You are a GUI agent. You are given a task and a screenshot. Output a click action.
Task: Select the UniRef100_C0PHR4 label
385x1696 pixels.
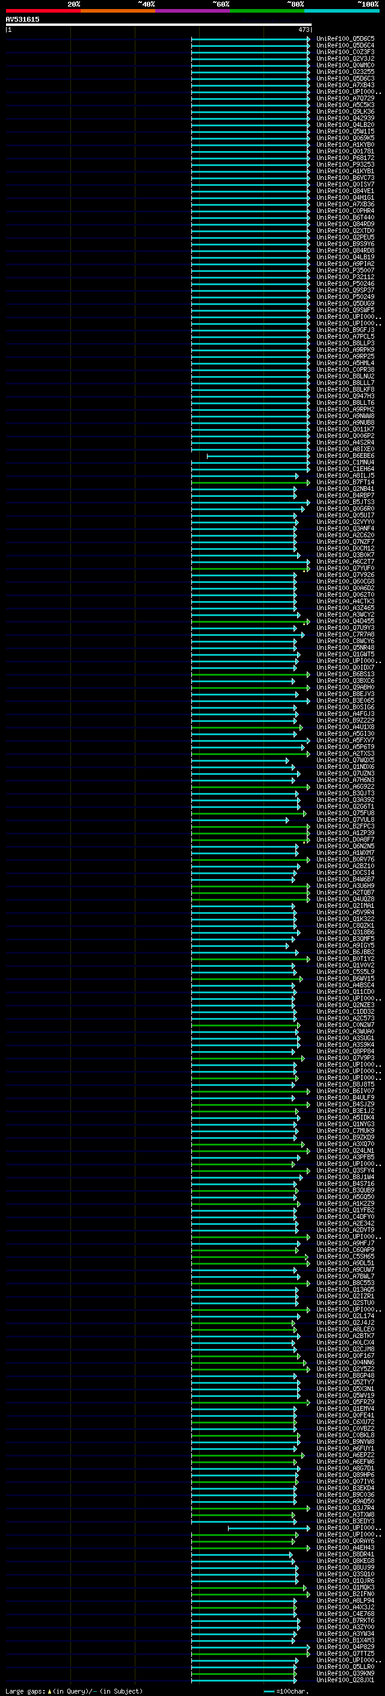coord(345,211)
